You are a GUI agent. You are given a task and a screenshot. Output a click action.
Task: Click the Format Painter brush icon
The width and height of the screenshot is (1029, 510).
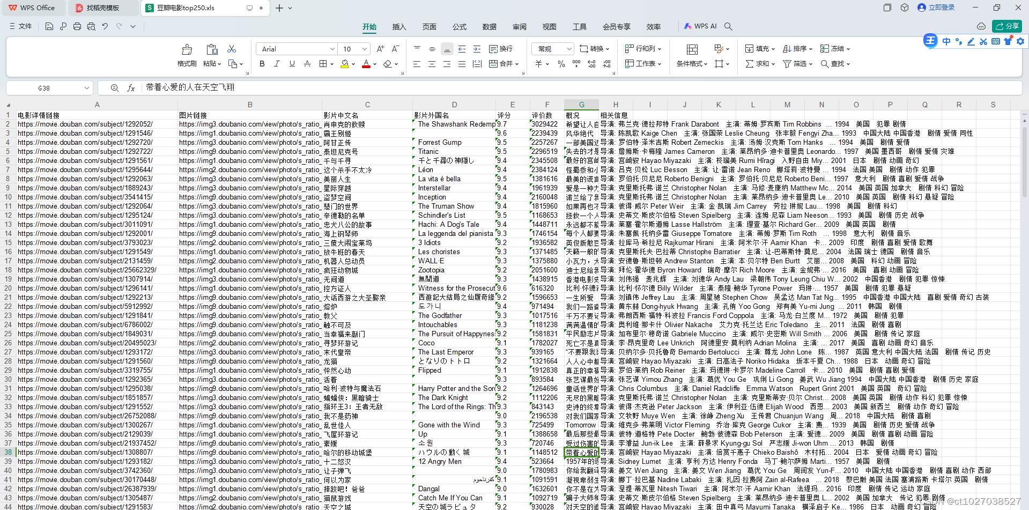click(x=187, y=49)
